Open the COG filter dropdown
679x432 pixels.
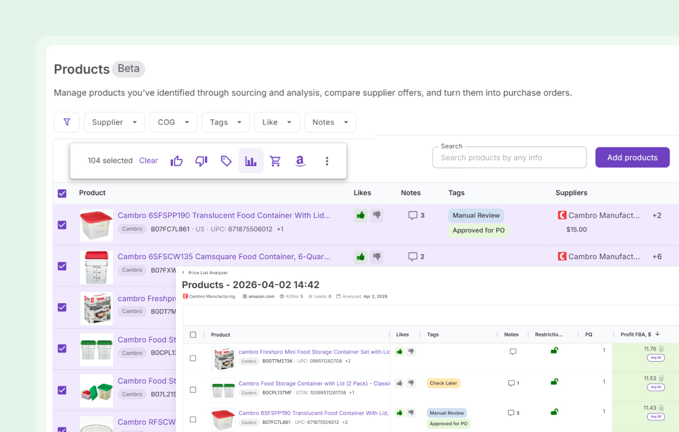[x=173, y=122]
